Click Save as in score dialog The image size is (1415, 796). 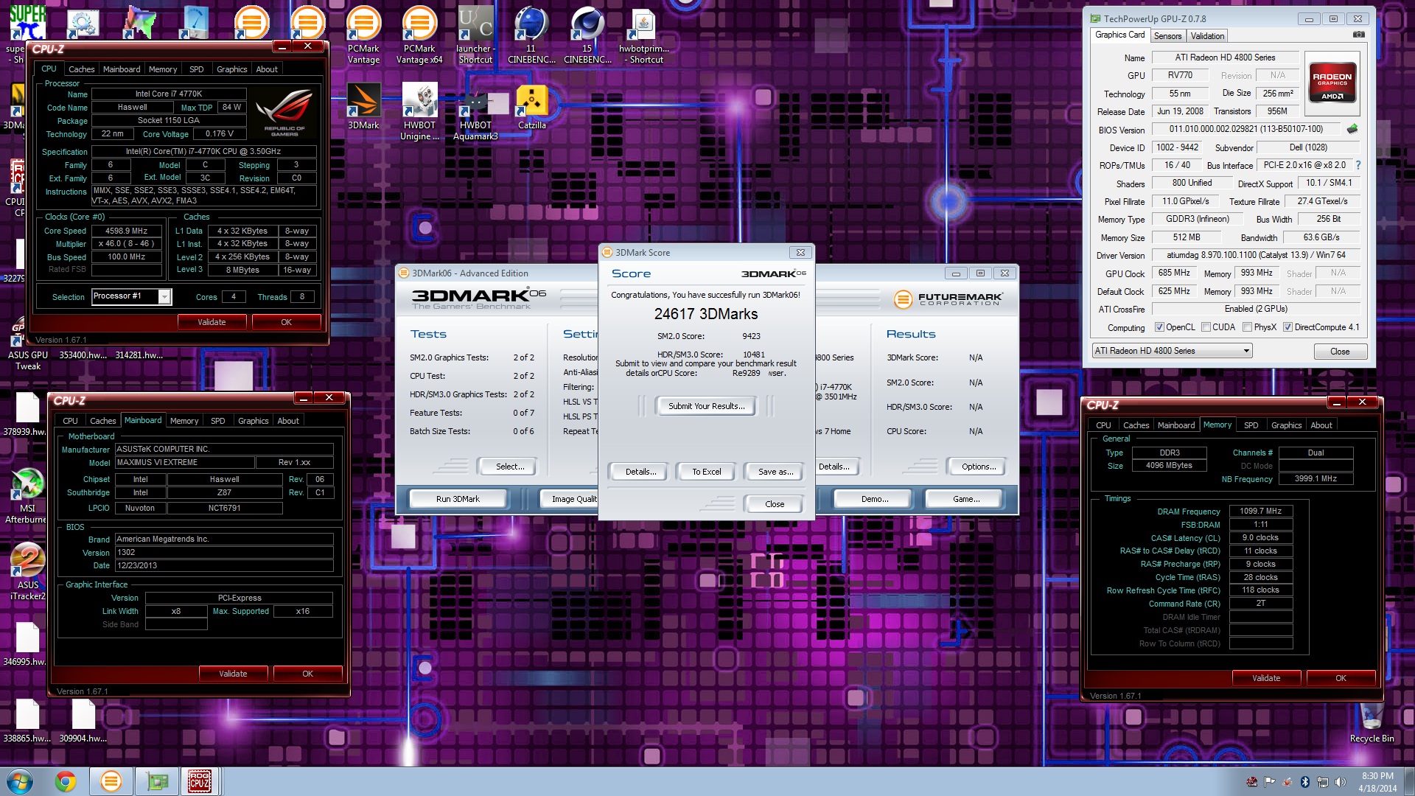coord(775,472)
